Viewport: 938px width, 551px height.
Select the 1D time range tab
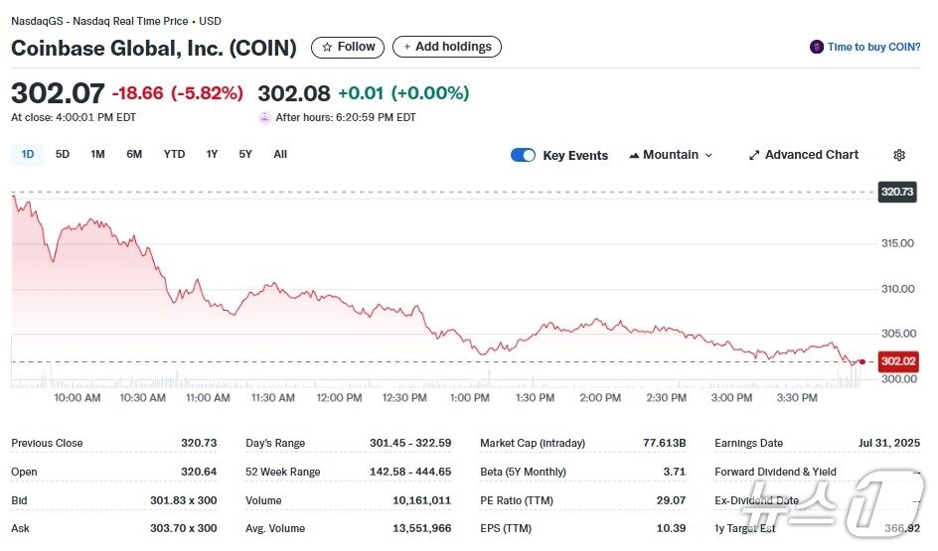[x=28, y=154]
